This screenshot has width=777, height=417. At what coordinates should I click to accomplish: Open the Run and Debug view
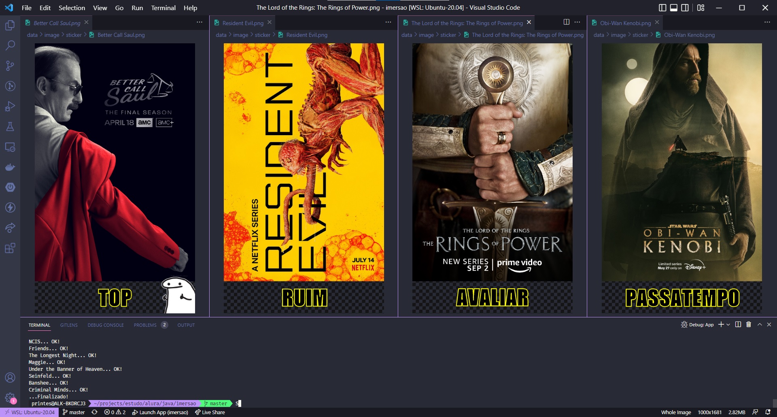coord(10,106)
